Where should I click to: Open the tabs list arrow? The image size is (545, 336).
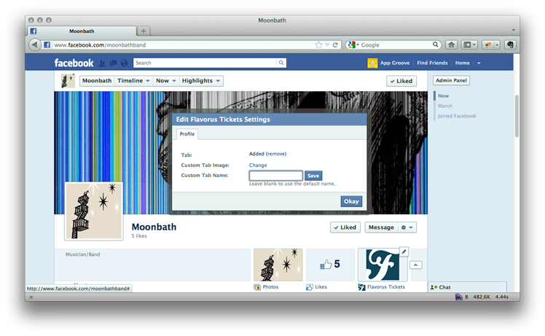click(x=513, y=31)
